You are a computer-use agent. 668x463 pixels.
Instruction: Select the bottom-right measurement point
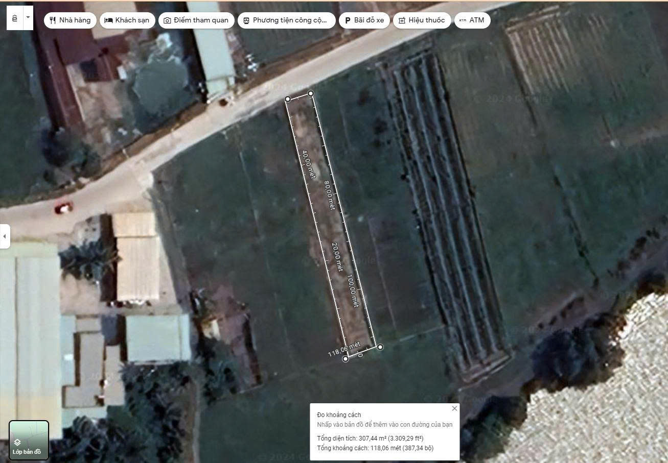380,347
